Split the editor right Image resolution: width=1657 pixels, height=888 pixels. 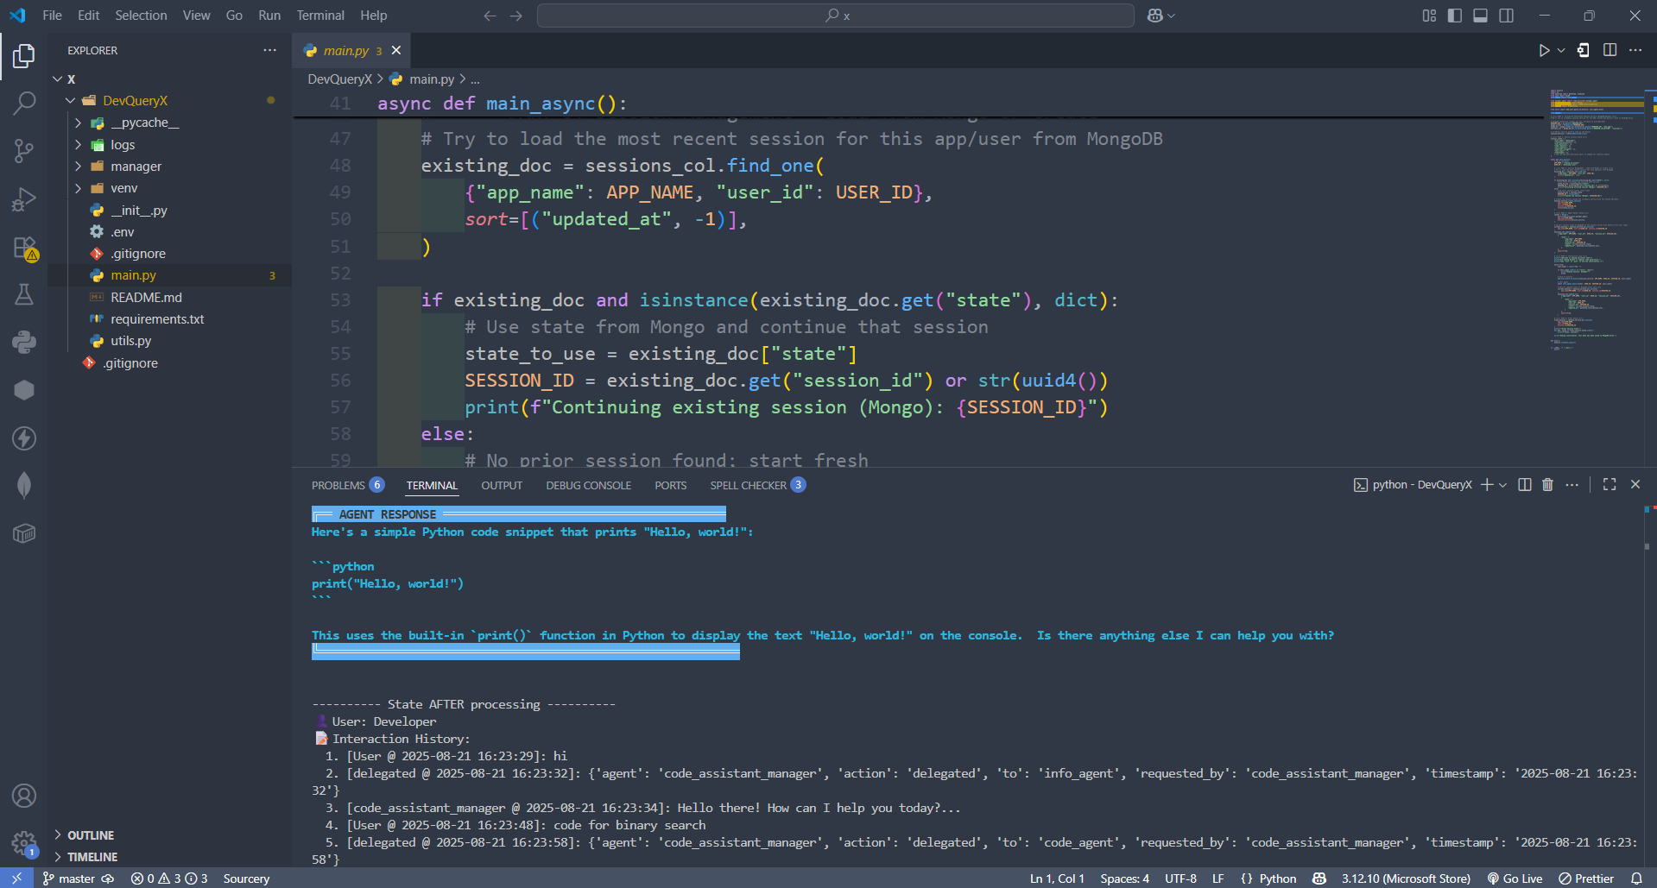[x=1610, y=51]
